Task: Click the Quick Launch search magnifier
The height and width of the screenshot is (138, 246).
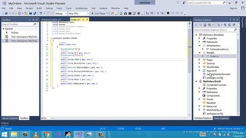Action: [x=224, y=3]
